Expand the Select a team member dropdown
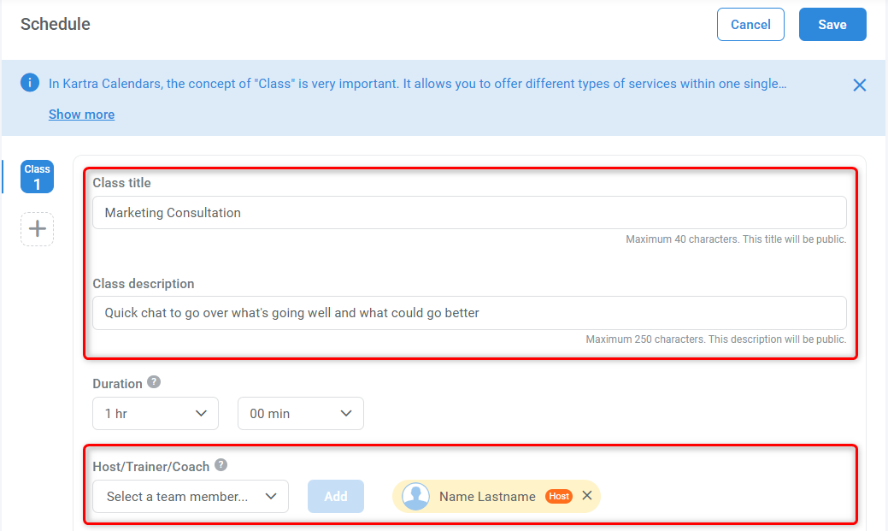The image size is (888, 531). click(x=190, y=496)
